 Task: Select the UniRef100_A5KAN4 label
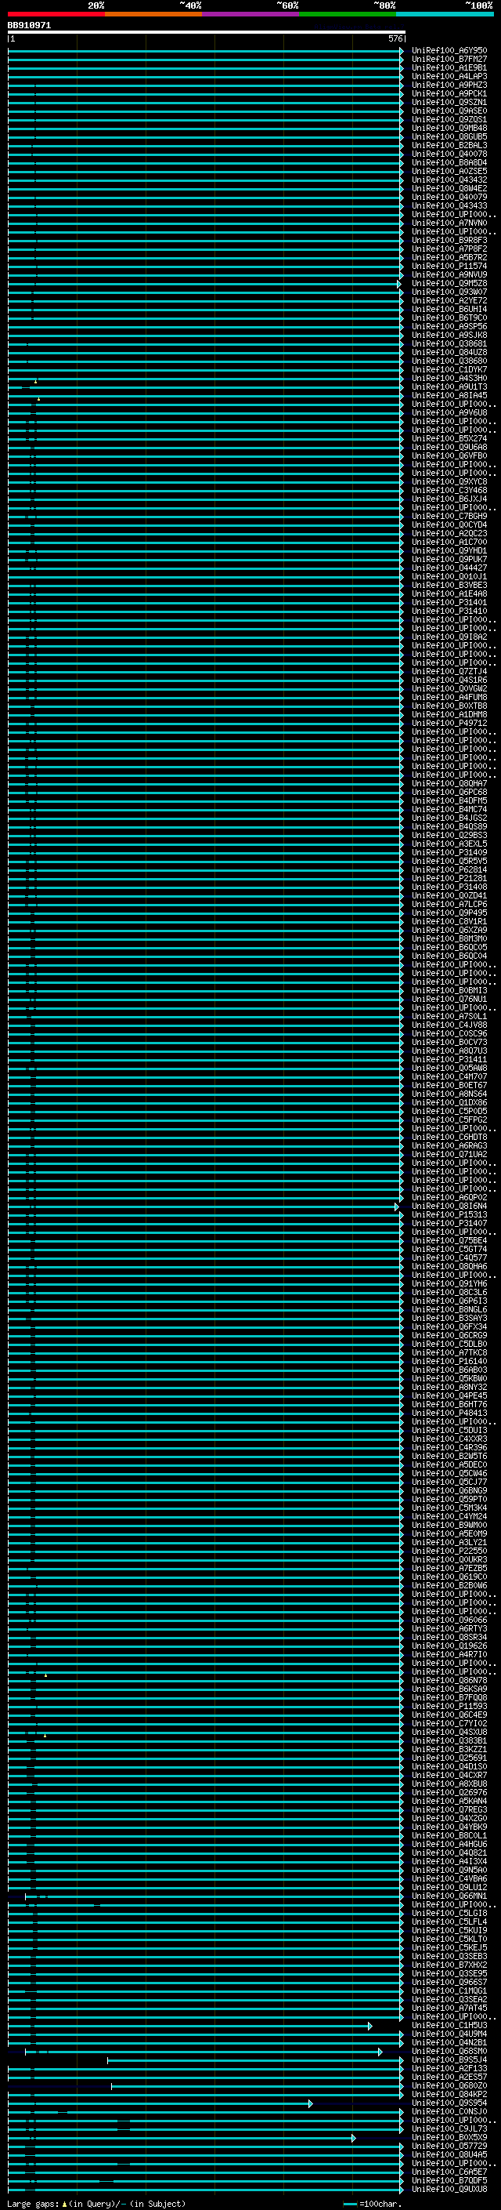[x=449, y=1801]
